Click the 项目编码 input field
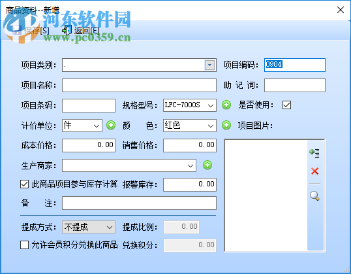Viewport: 351px width, 274px height. 295,65
